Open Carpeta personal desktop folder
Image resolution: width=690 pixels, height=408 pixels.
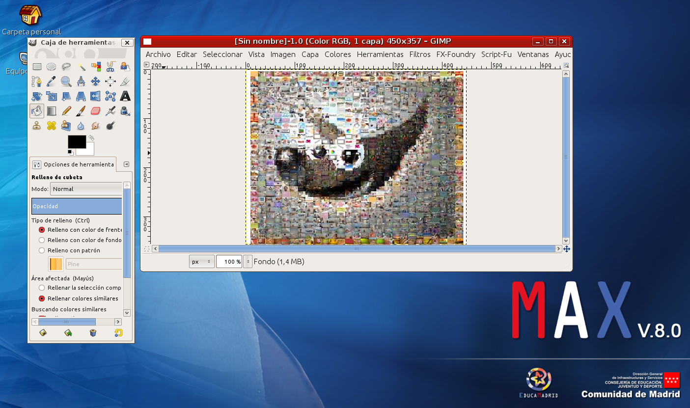(x=30, y=16)
